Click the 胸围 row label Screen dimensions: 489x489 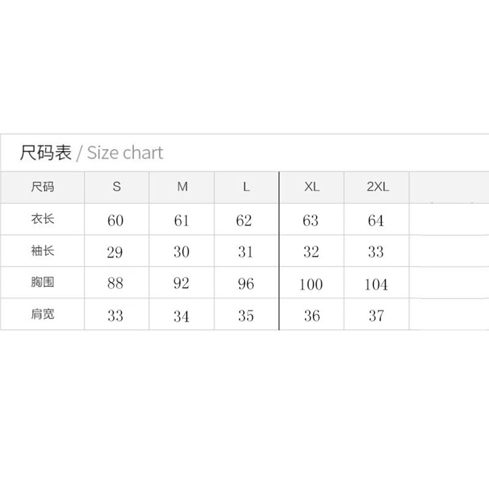tap(42, 283)
